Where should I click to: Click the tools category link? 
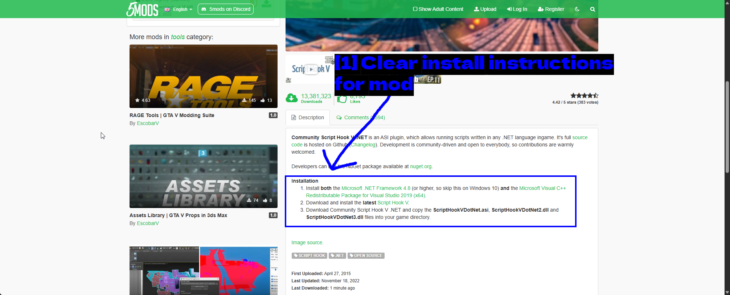(x=178, y=37)
